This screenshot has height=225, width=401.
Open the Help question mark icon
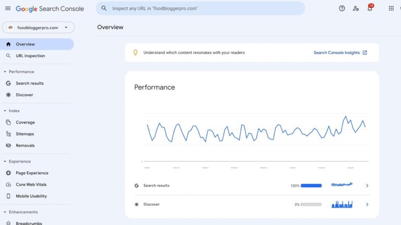(x=342, y=8)
